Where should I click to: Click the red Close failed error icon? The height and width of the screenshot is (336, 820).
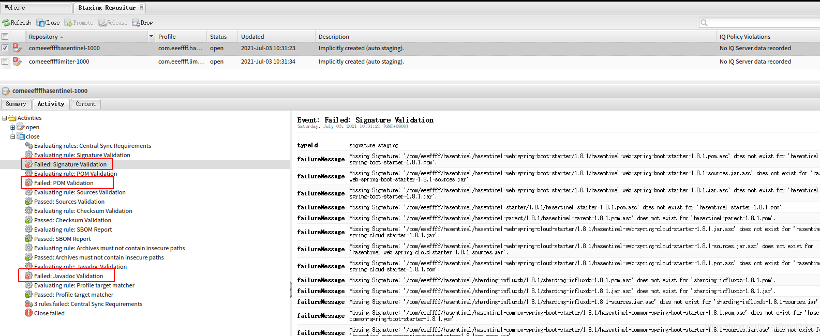coord(29,313)
